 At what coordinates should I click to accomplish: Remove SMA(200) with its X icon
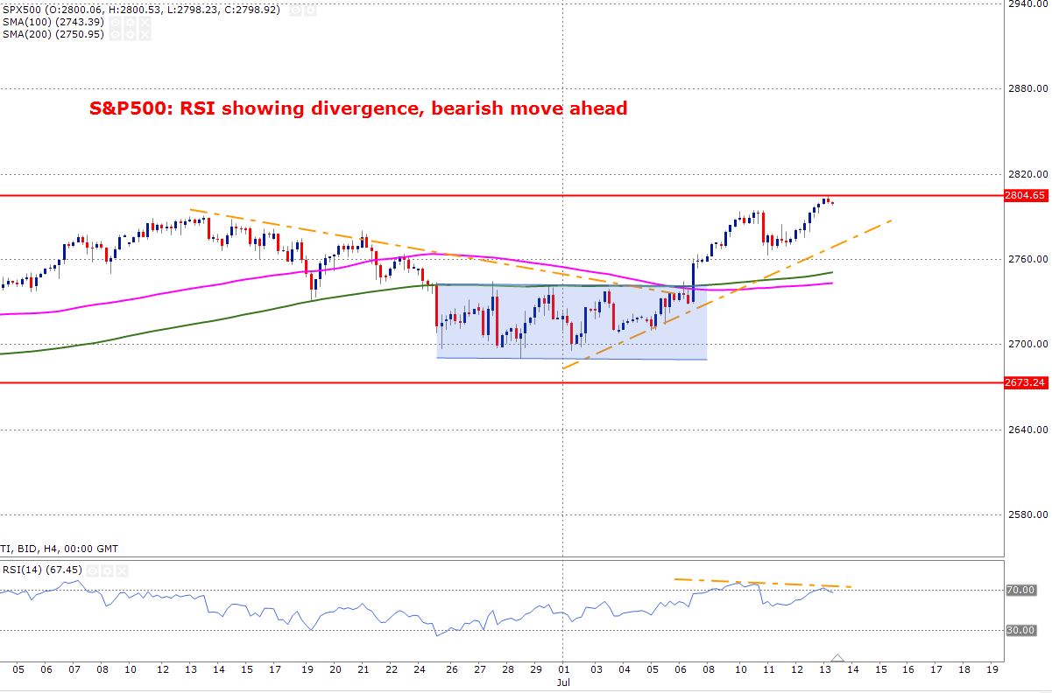pyautogui.click(x=145, y=35)
